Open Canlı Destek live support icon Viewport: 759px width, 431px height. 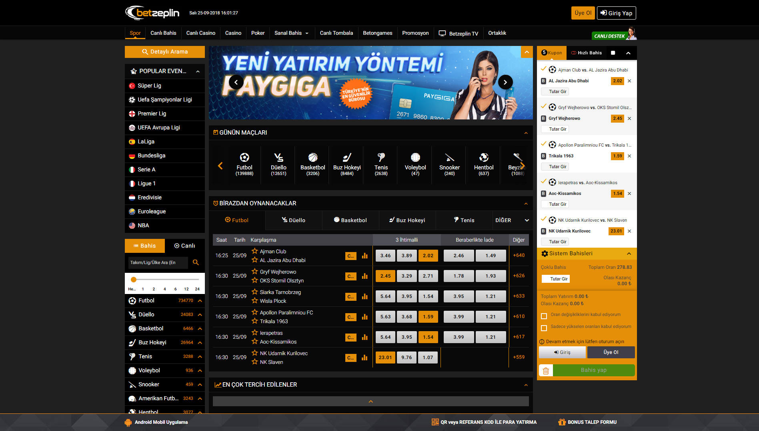[x=614, y=35]
